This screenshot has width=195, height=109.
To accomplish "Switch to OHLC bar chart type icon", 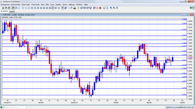I will (16, 8).
